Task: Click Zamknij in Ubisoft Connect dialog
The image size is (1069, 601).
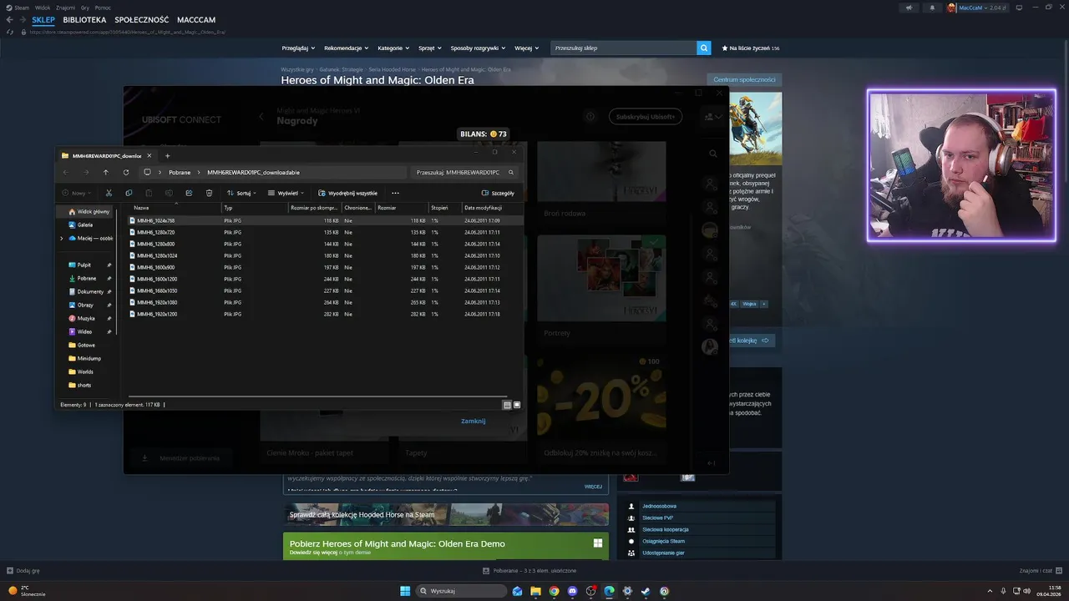Action: (473, 421)
